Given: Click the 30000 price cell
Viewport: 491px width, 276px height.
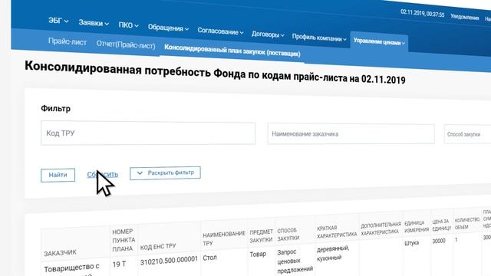Looking at the screenshot, I should (439, 241).
